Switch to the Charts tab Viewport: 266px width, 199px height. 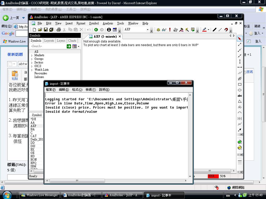tap(72, 41)
